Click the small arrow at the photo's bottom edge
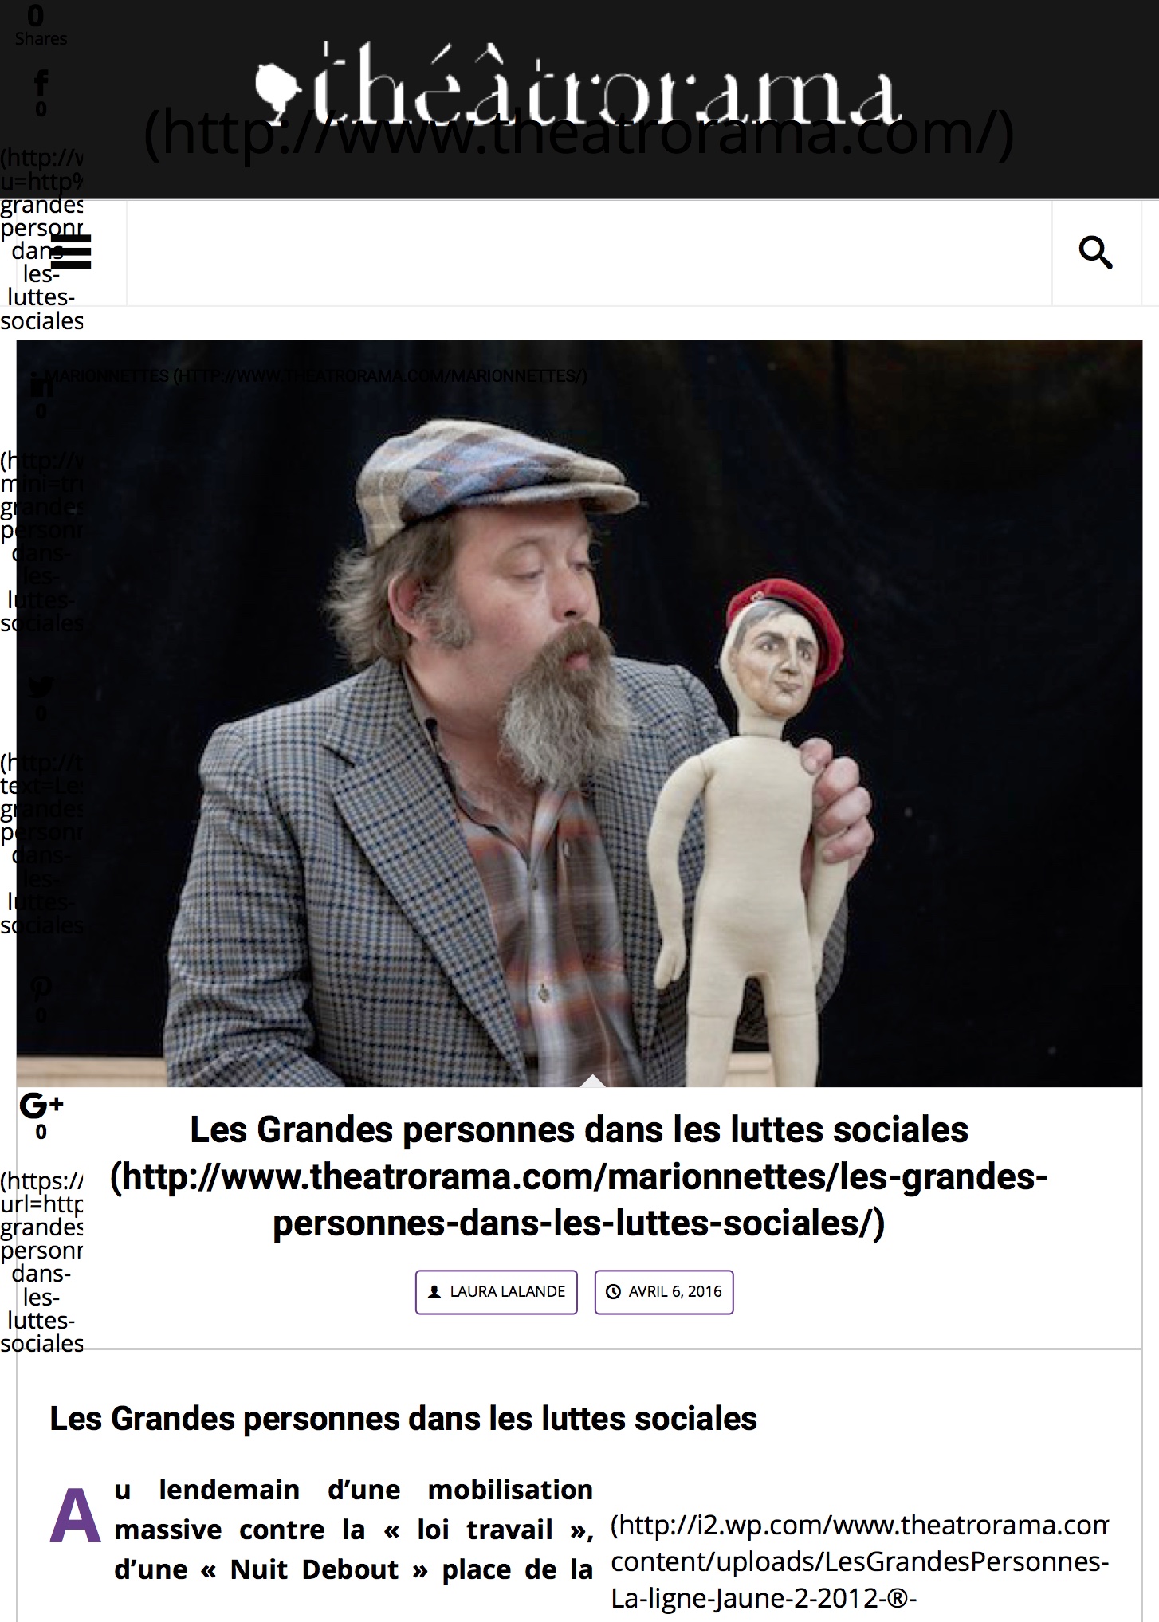1159x1622 pixels. click(x=592, y=1081)
